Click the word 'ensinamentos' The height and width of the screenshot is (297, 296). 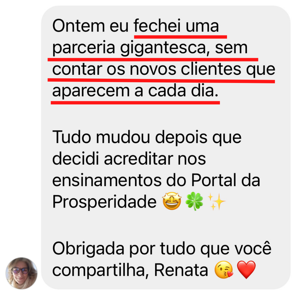107,181
